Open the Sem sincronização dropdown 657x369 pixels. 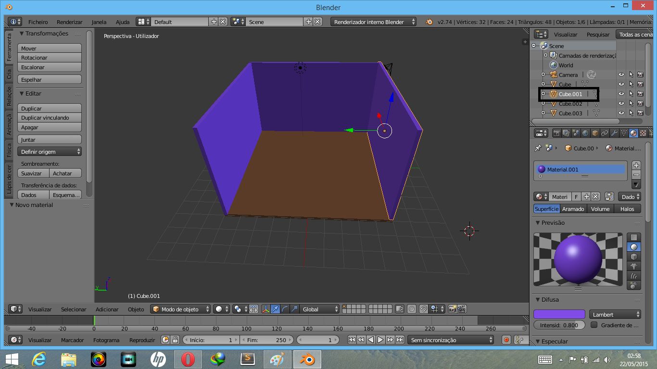click(451, 340)
